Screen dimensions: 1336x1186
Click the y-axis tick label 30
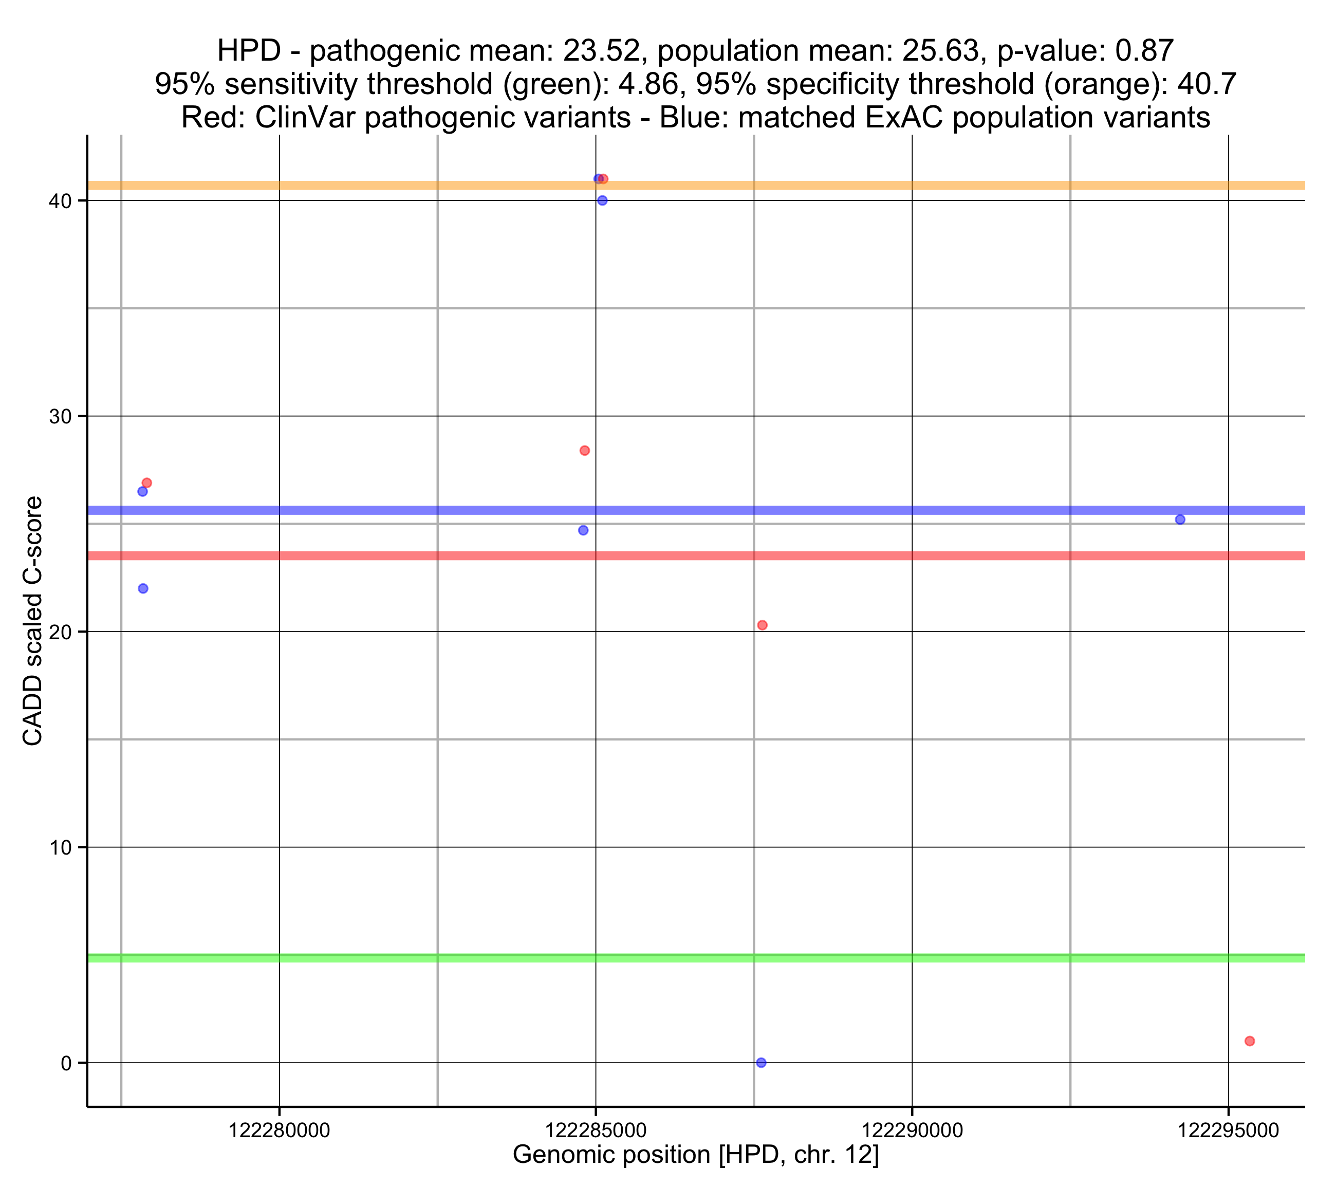click(x=60, y=416)
